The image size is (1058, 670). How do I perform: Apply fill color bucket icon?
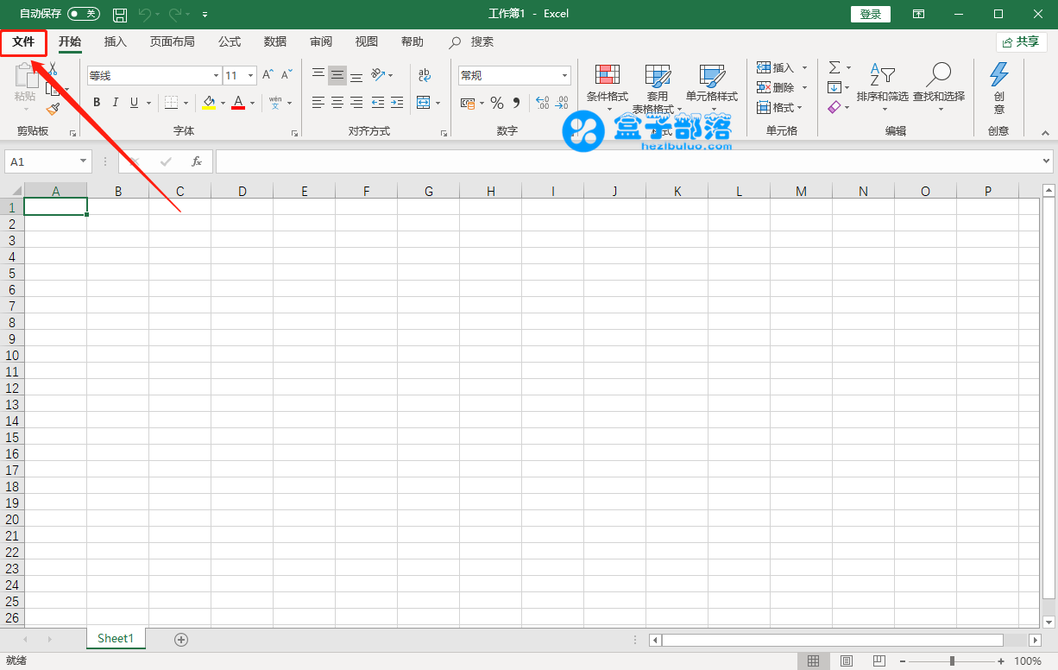(208, 103)
